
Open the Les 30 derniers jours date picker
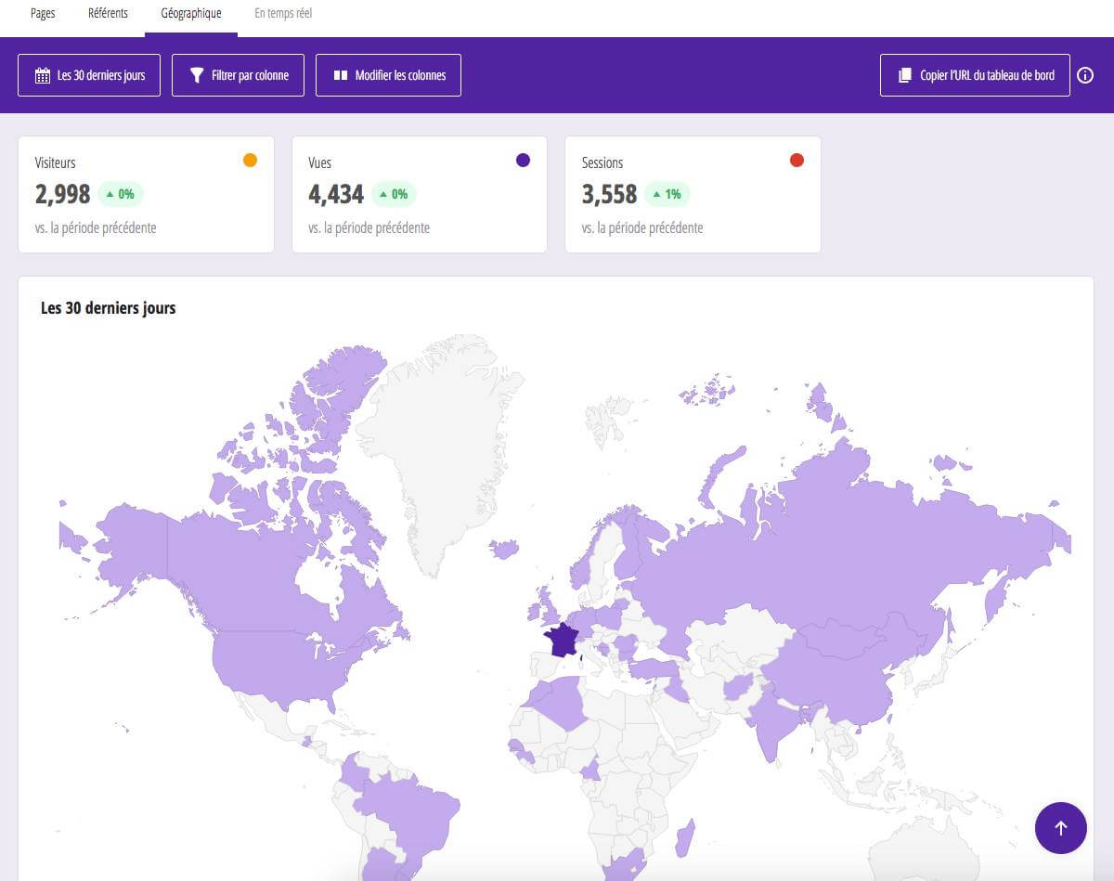(x=89, y=75)
